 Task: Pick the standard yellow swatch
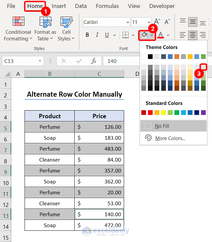pos(164,113)
